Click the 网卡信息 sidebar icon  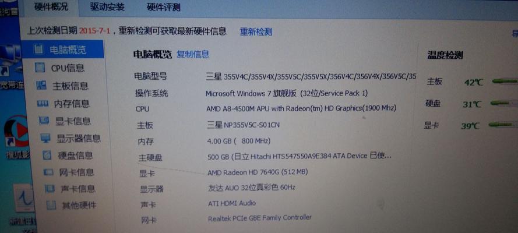click(48, 172)
